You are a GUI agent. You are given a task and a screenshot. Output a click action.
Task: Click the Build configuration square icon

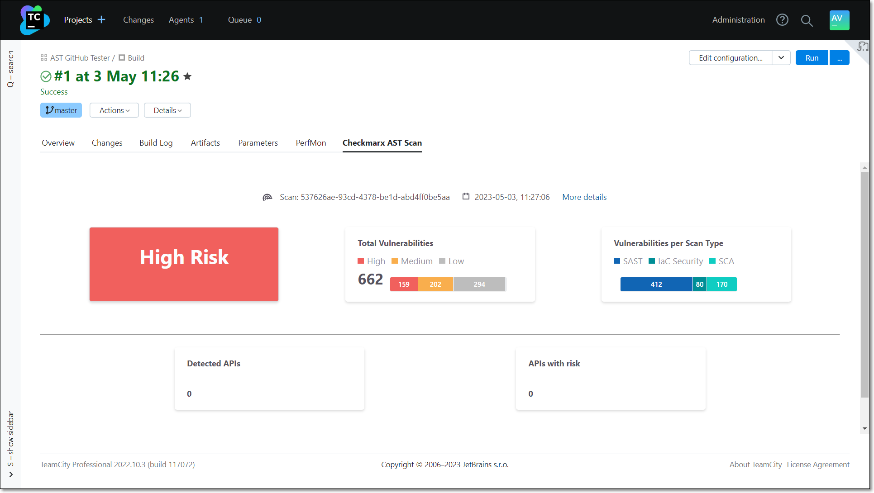coord(122,58)
